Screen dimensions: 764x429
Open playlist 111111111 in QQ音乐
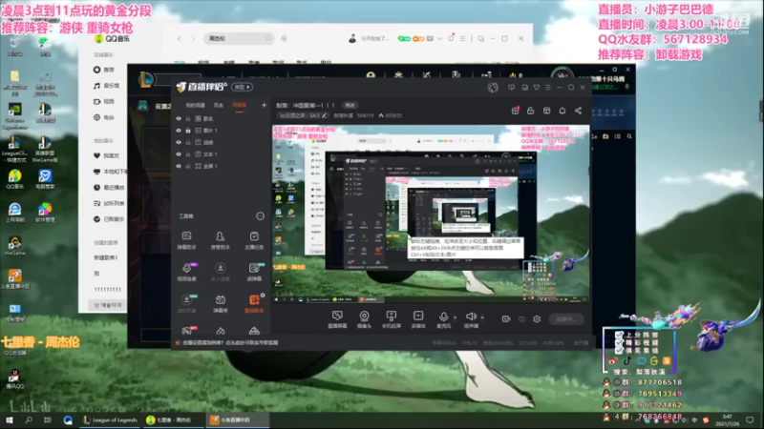click(107, 290)
